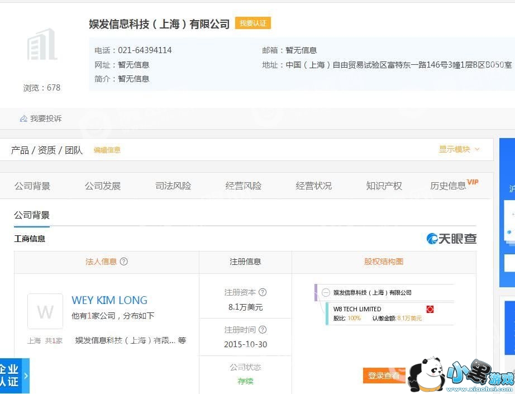The image size is (515, 394).
Task: Click the 浏览：678 view count
Action: point(42,88)
